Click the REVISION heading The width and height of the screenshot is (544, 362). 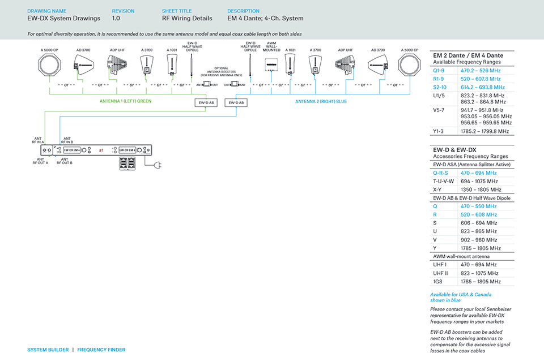point(123,11)
